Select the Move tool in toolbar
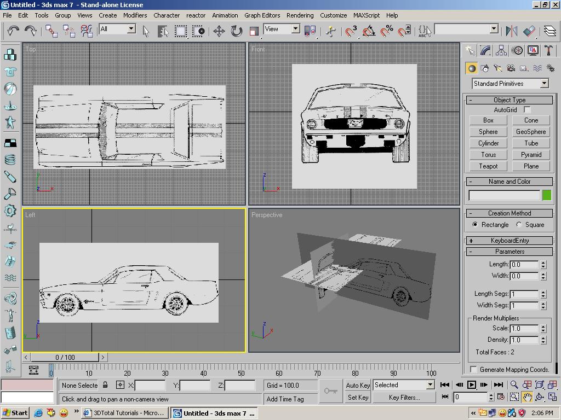The image size is (561, 420). 219,31
